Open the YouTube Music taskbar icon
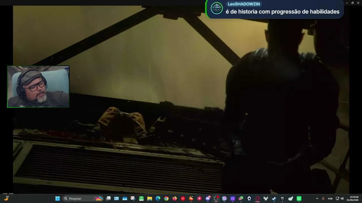 (183, 198)
